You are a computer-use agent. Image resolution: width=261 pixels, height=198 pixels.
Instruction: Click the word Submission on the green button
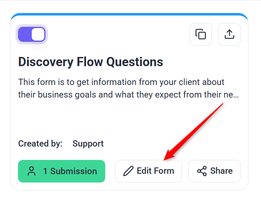click(x=73, y=171)
